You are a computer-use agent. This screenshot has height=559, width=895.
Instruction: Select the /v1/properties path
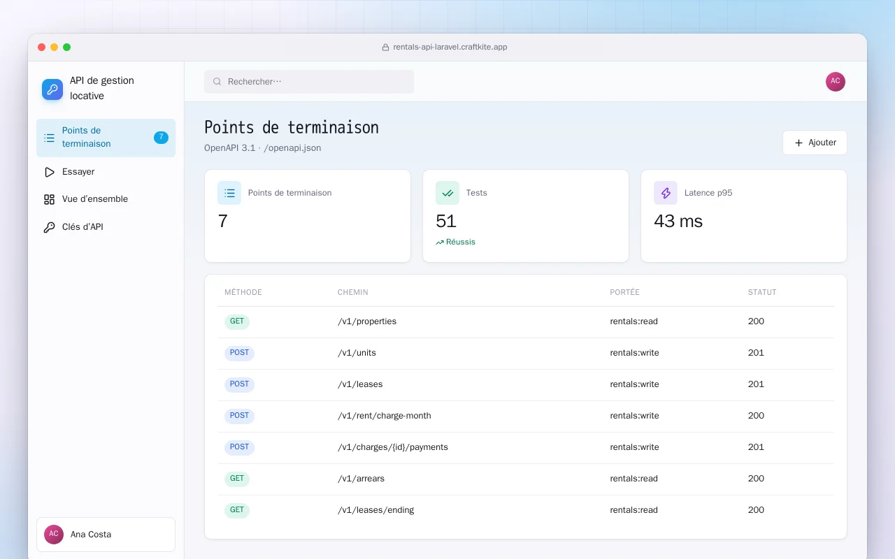point(367,321)
